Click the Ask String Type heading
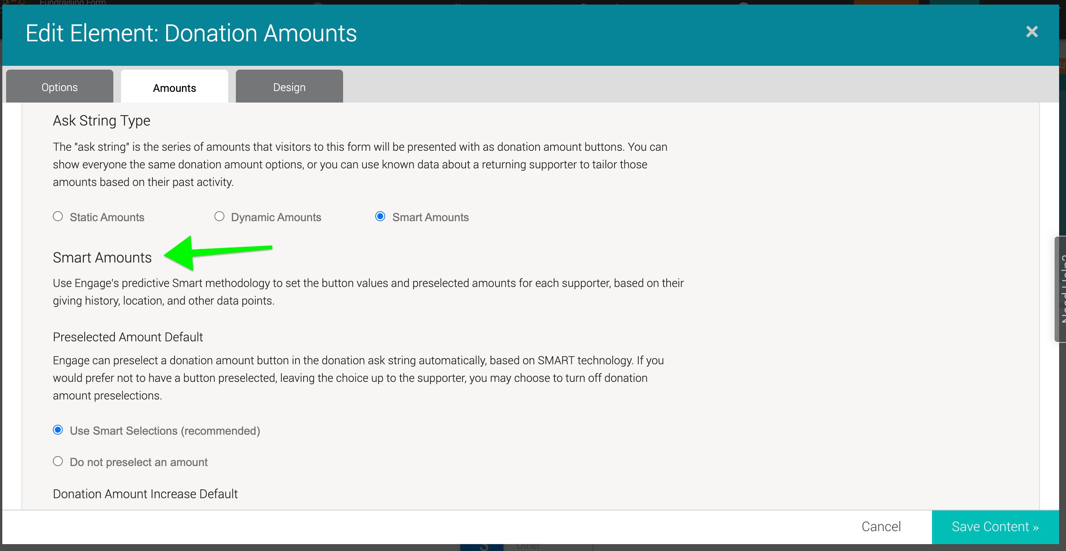 [101, 121]
